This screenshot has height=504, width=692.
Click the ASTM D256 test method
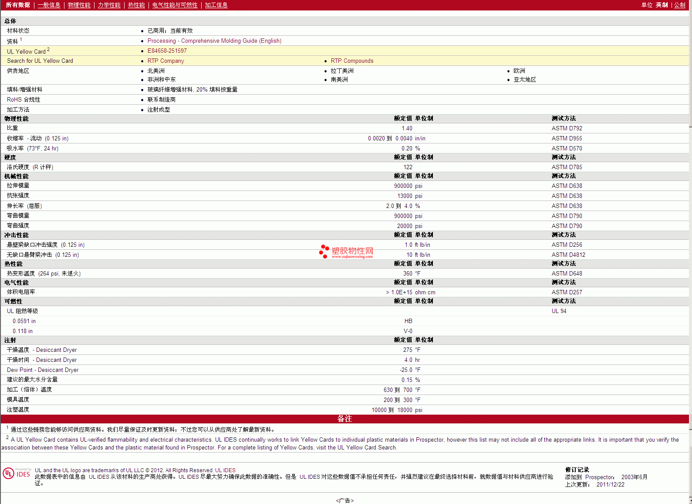pyautogui.click(x=567, y=245)
